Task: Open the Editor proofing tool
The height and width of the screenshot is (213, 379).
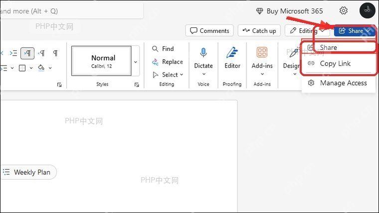Action: 232,57
